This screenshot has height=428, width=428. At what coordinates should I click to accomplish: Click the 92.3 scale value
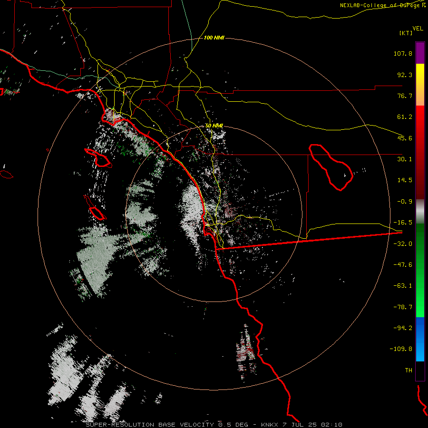405,75
